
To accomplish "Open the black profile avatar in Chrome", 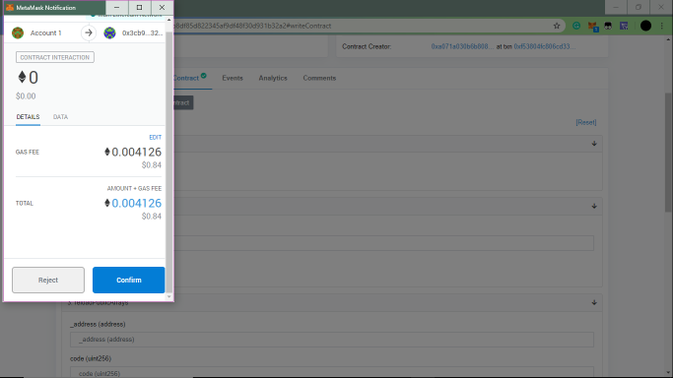I will tap(645, 26).
